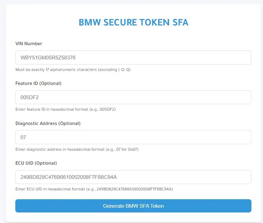263x223 pixels.
Task: Click Generate BMW SFA Token button
Action: [133, 206]
